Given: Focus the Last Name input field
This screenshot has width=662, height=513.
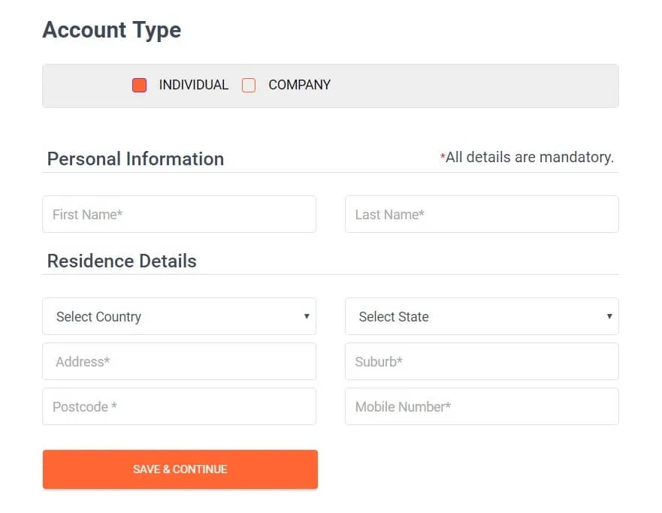Looking at the screenshot, I should point(482,214).
